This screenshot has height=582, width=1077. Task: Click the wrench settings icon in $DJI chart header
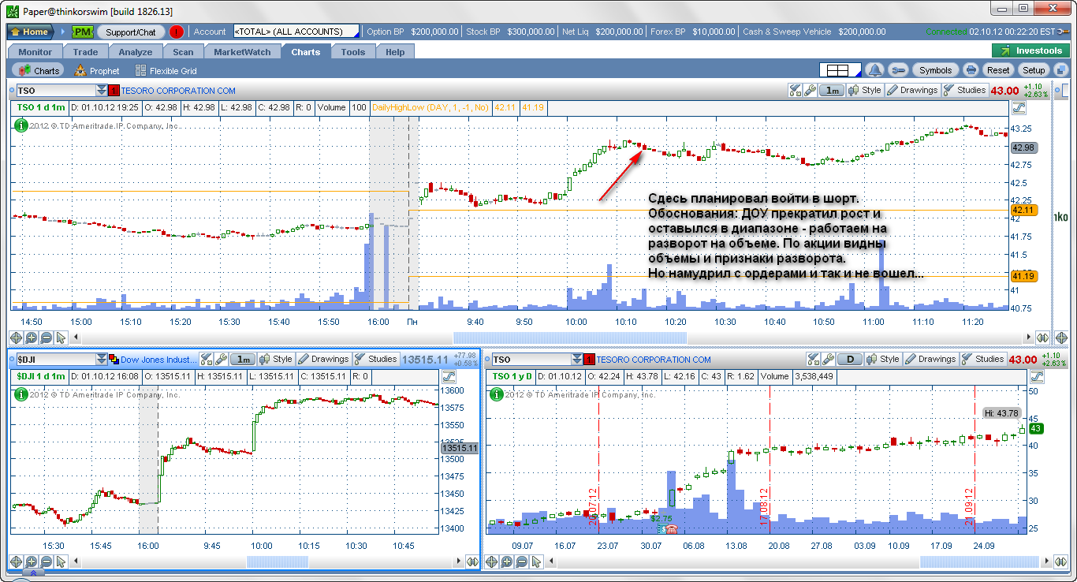(222, 359)
